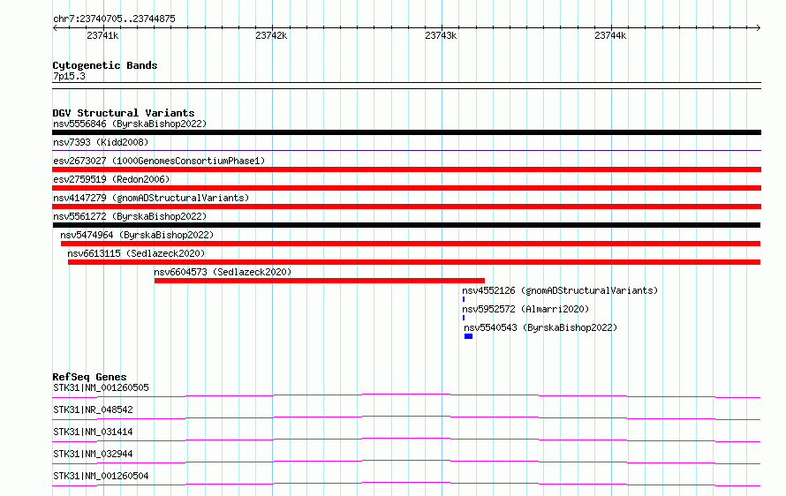This screenshot has height=496, width=786.
Task: Click the Cytogenetic Bands track title
Action: (x=105, y=65)
